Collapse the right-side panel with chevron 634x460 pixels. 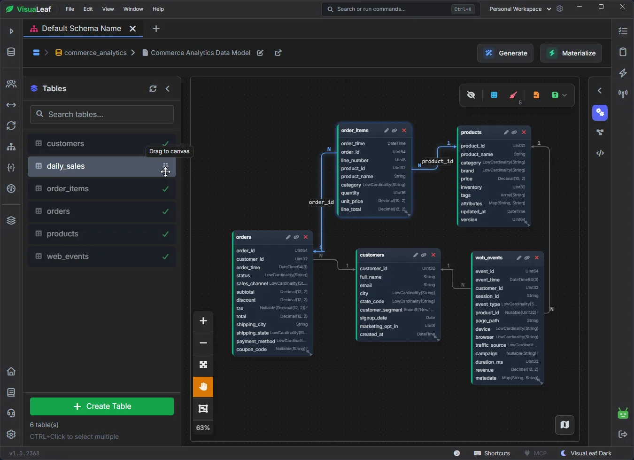(x=600, y=91)
